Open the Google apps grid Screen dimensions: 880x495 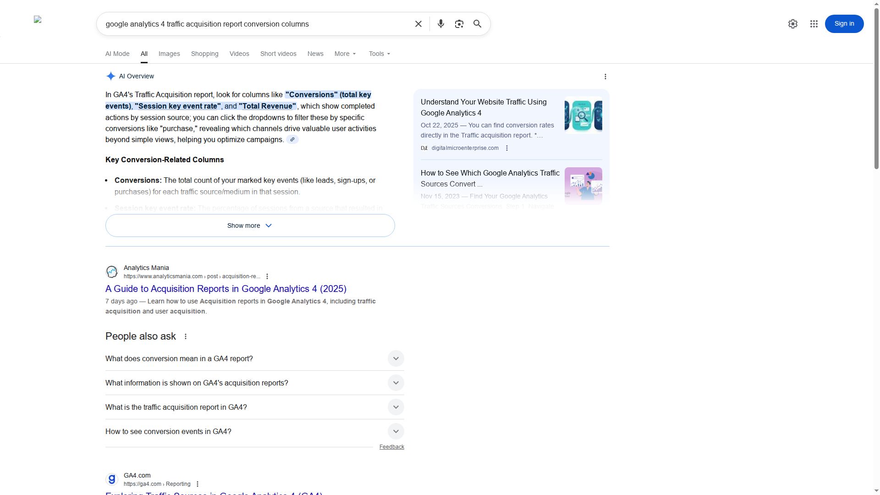pos(814,23)
